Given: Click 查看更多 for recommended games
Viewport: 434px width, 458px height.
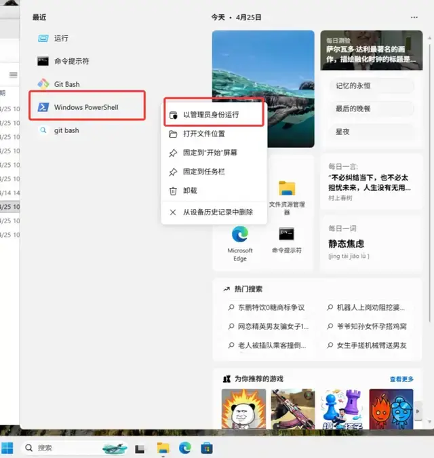Looking at the screenshot, I should coord(401,379).
